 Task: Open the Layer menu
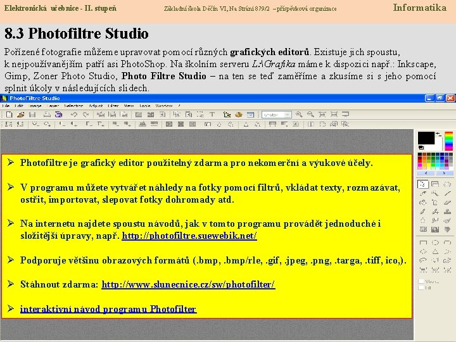tap(53, 106)
